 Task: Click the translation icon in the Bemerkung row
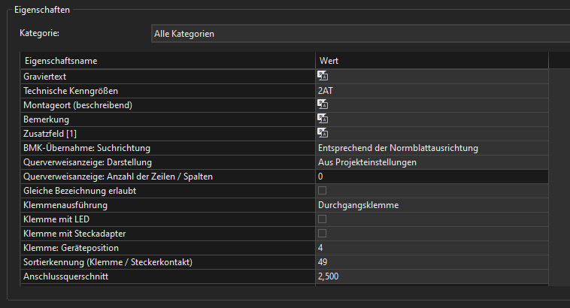coord(323,119)
